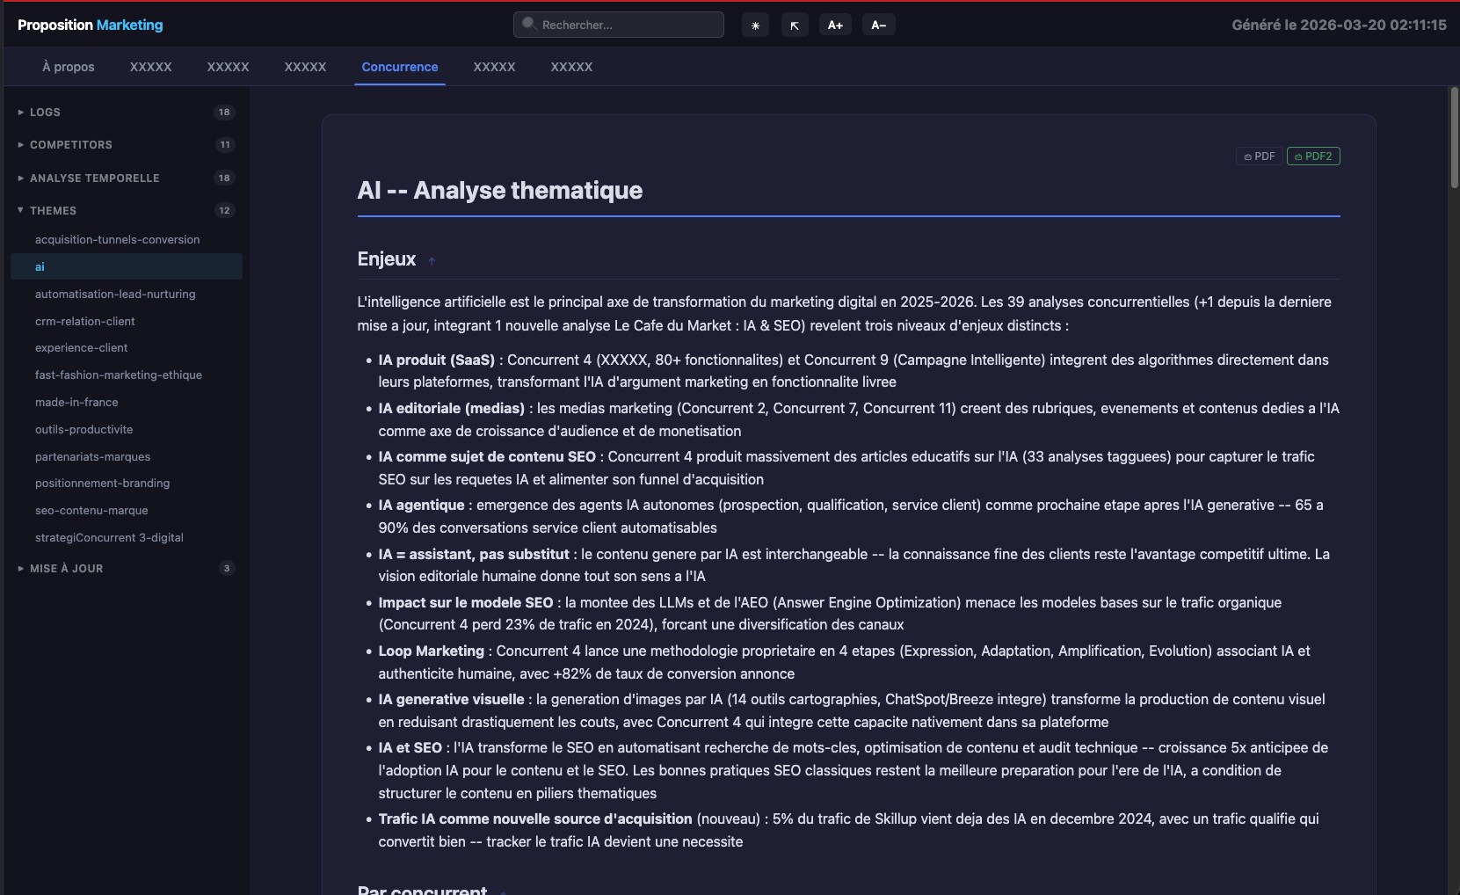Go to the made-in-france theme
The image size is (1460, 895).
pos(76,403)
